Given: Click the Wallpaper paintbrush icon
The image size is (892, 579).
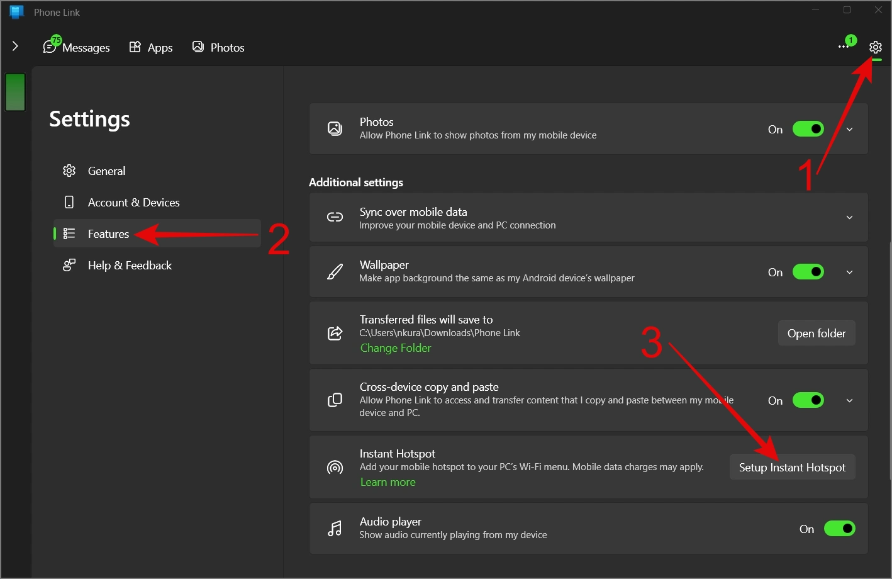Looking at the screenshot, I should 335,272.
